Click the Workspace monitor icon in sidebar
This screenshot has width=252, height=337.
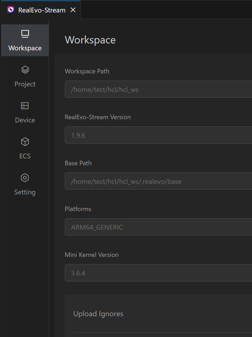25,34
